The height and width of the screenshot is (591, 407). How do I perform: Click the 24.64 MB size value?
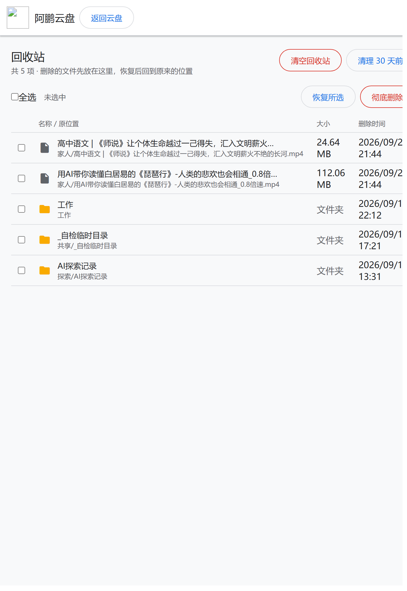pos(328,148)
